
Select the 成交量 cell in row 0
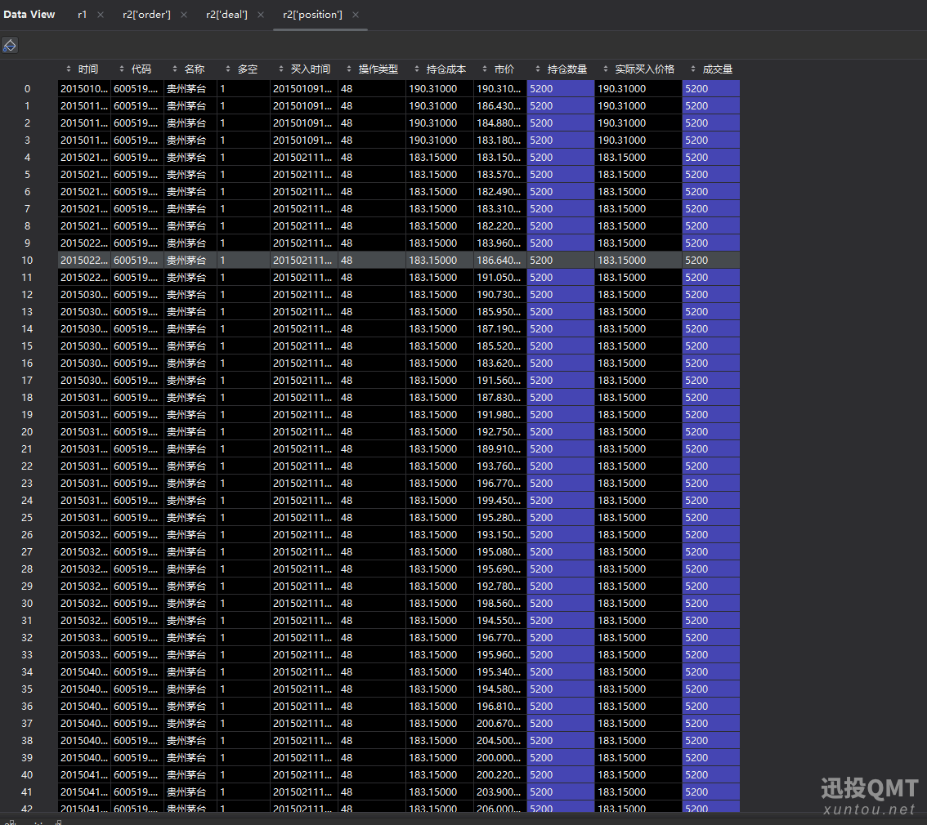pyautogui.click(x=710, y=88)
